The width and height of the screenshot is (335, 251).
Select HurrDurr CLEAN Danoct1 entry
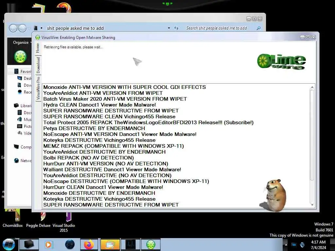(x=103, y=187)
